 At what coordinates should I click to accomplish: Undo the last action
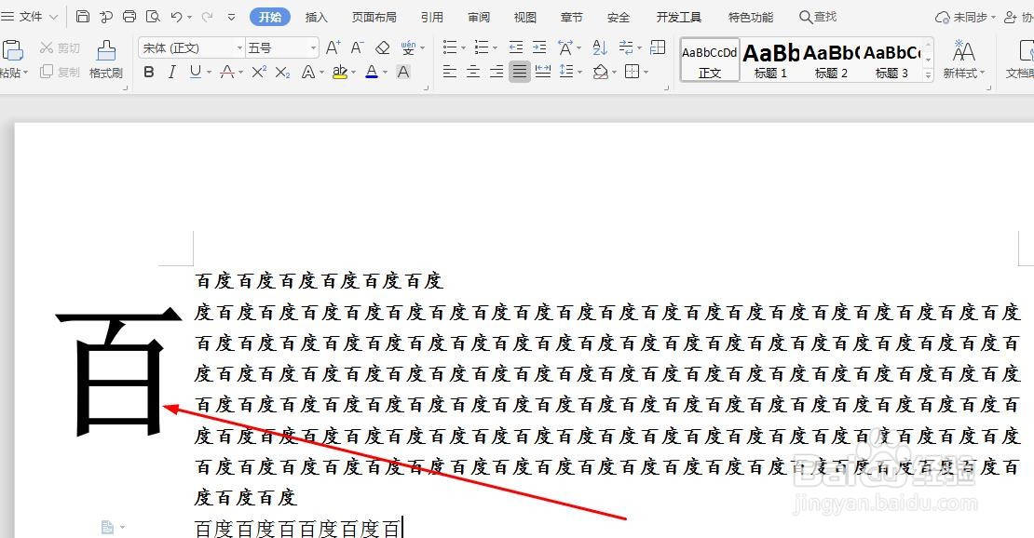[176, 17]
